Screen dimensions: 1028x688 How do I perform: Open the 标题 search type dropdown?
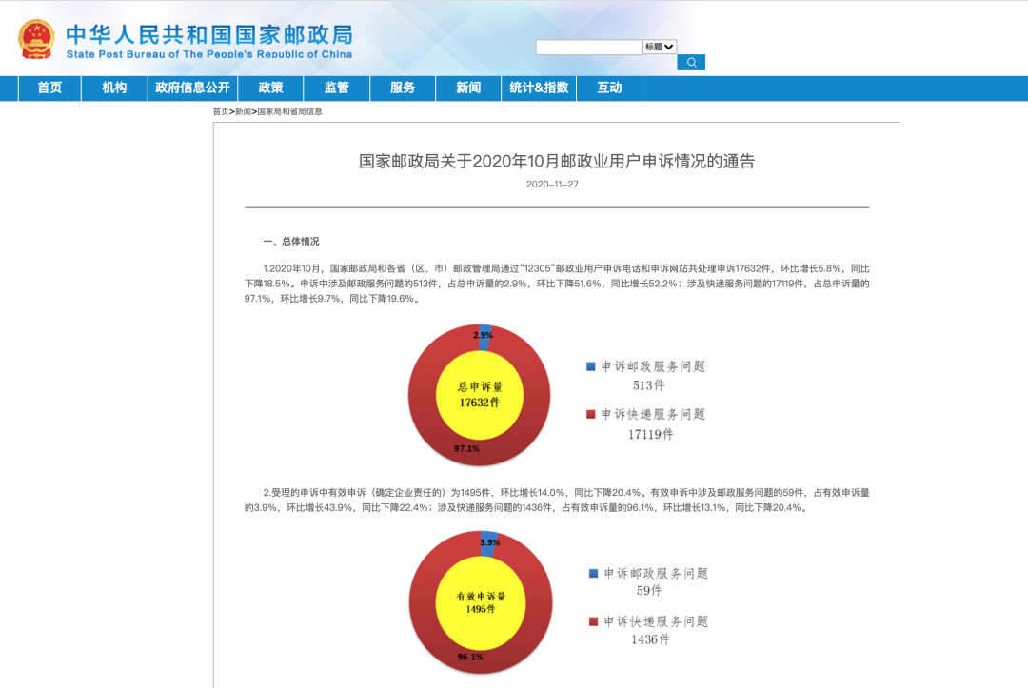coord(660,47)
